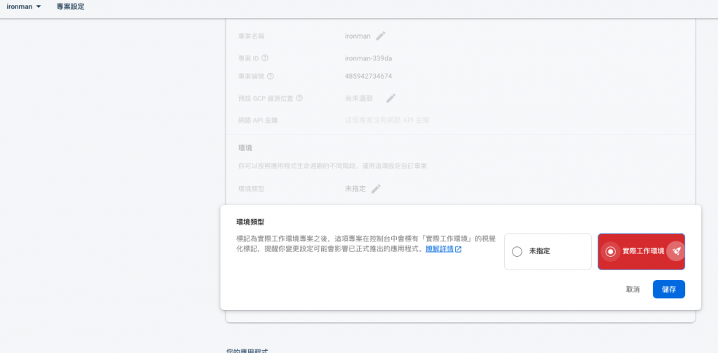This screenshot has width=718, height=353.
Task: Click the external link icon after 瞭解詳情
Action: click(x=458, y=249)
